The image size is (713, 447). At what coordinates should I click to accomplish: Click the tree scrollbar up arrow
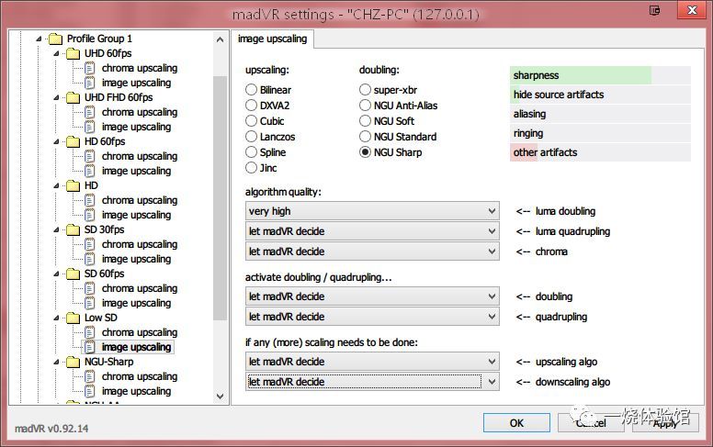coord(221,39)
